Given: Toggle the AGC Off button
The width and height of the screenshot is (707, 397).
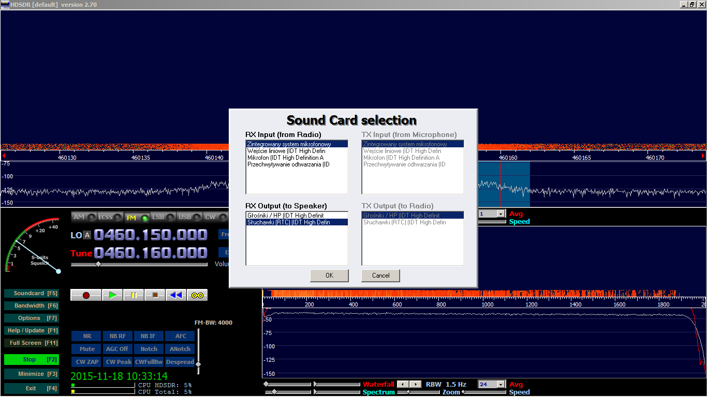Looking at the screenshot, I should (117, 349).
